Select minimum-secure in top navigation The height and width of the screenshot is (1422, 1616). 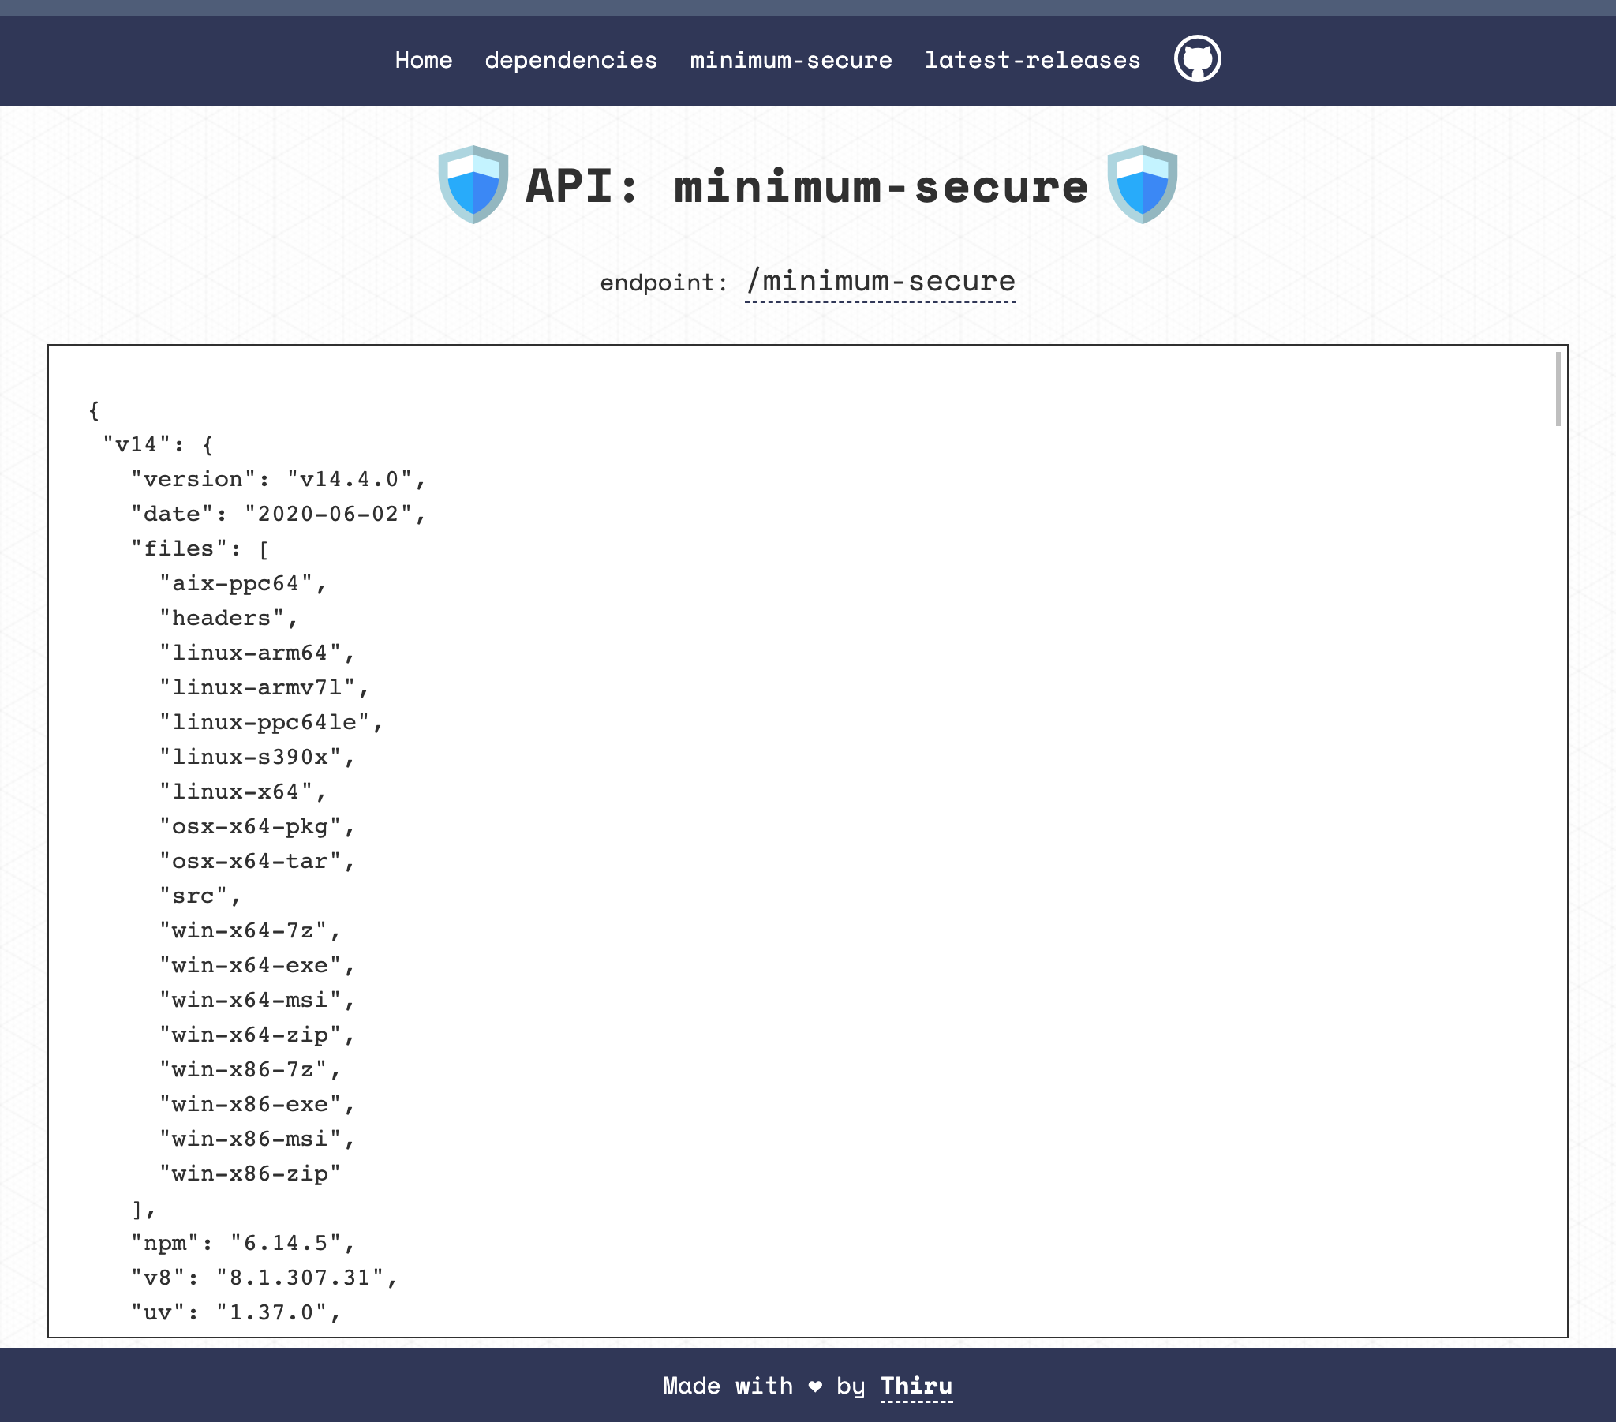pos(791,60)
